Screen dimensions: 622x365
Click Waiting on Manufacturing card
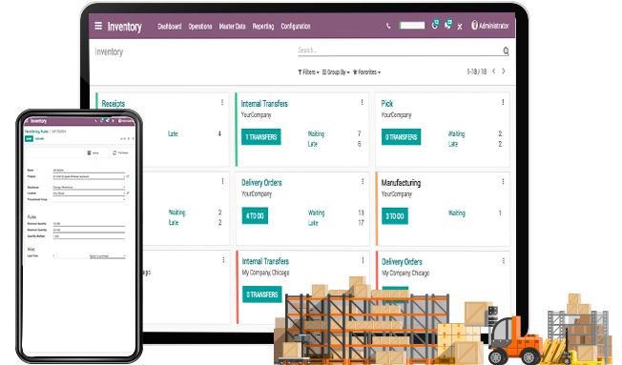coord(457,213)
